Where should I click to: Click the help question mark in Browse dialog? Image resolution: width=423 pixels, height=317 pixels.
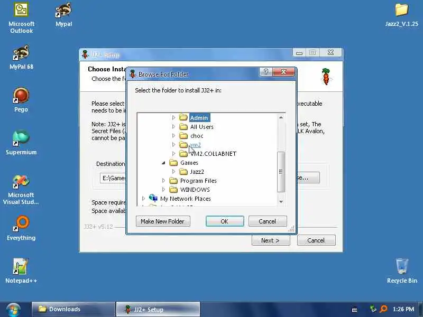[266, 72]
